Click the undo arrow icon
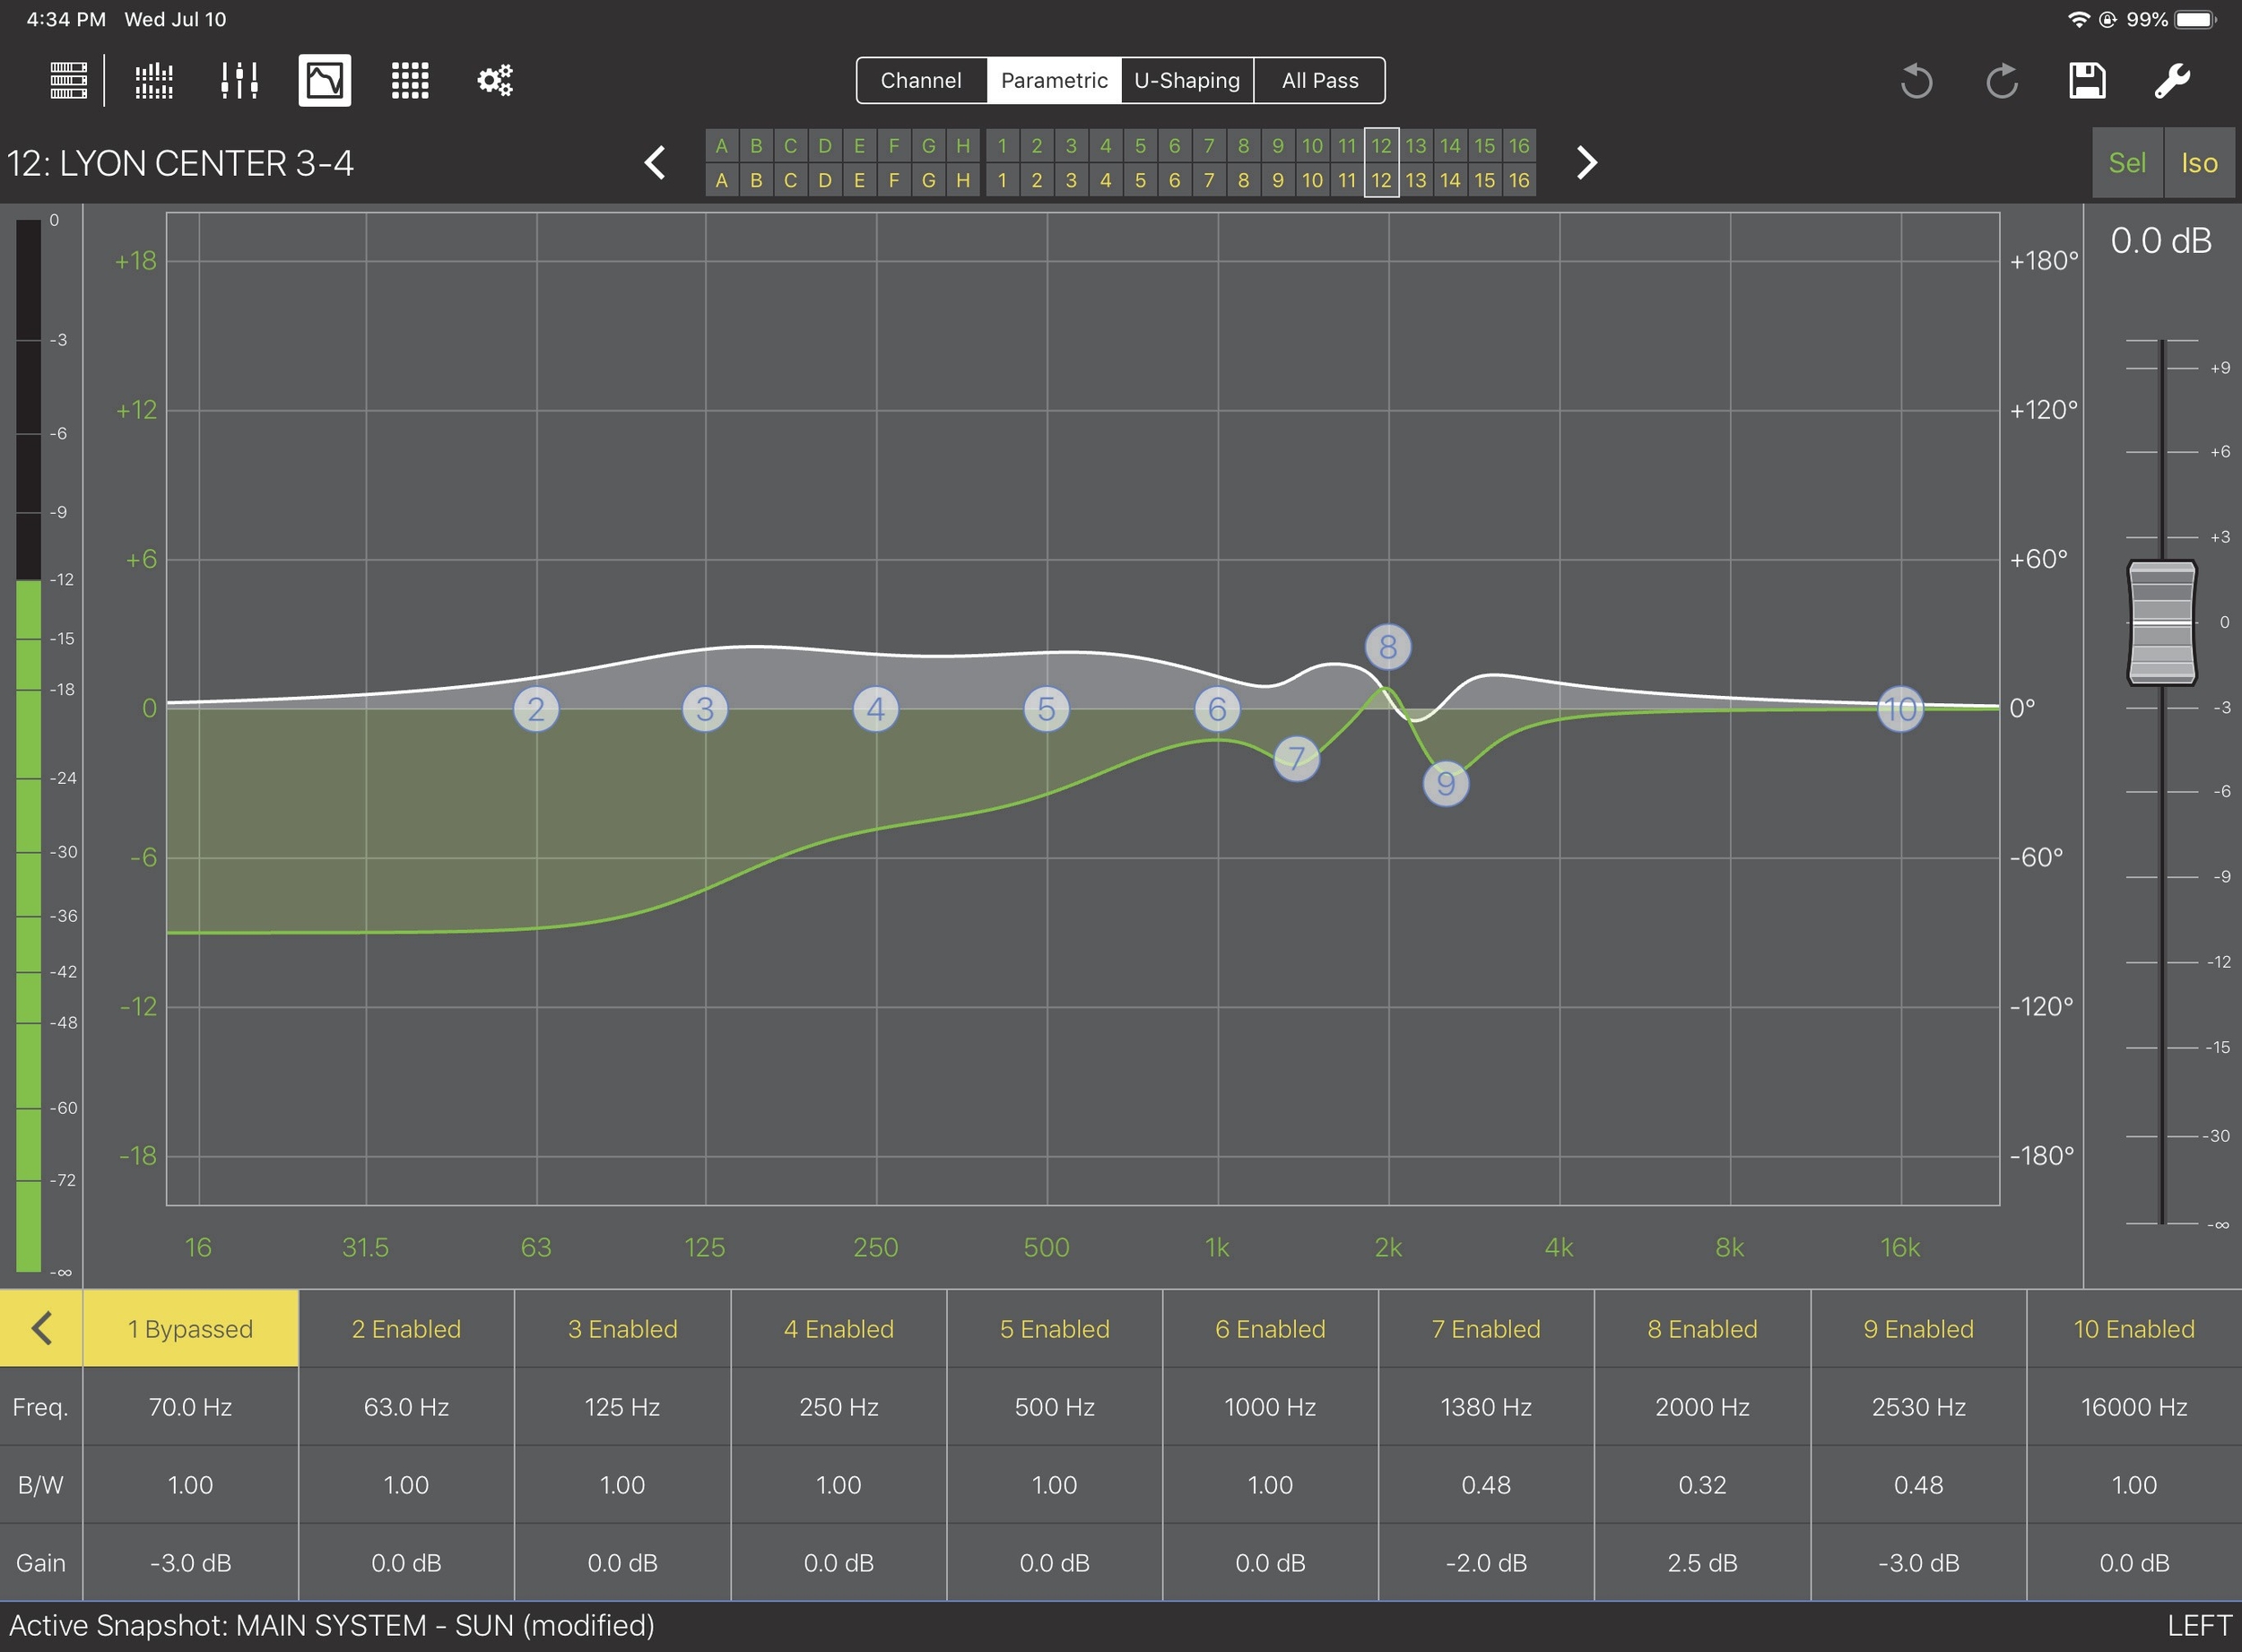2242x1652 pixels. point(1916,80)
